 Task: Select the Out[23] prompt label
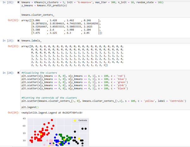pyautogui.click(x=14, y=46)
